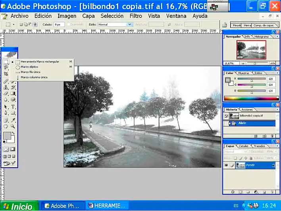Open Capas panel flyout menu arrow
Viewport: 281px width, 211px height.
pos(277,146)
